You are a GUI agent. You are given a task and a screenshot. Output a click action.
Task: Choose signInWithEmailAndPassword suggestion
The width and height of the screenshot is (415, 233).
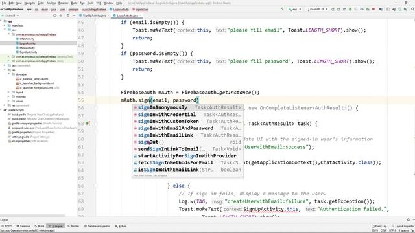click(x=187, y=128)
